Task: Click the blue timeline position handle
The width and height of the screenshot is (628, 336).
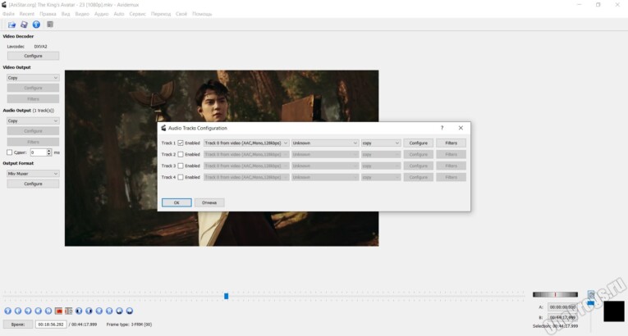Action: coord(227,296)
